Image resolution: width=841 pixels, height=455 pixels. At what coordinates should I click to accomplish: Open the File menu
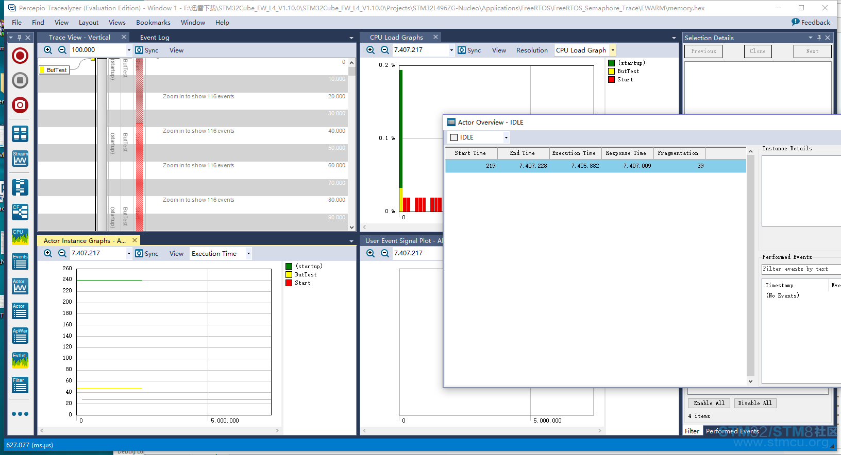point(16,22)
